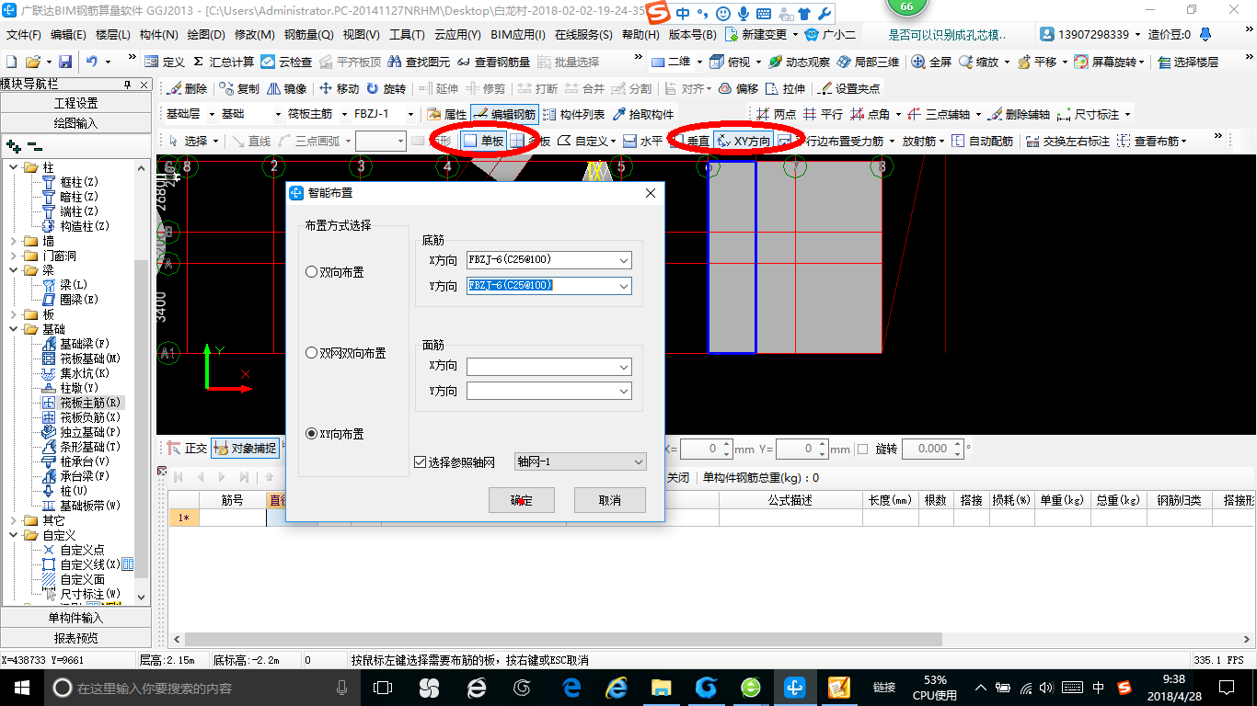This screenshot has width=1257, height=706.
Task: Click 取消 to cancel dialog
Action: tap(609, 500)
